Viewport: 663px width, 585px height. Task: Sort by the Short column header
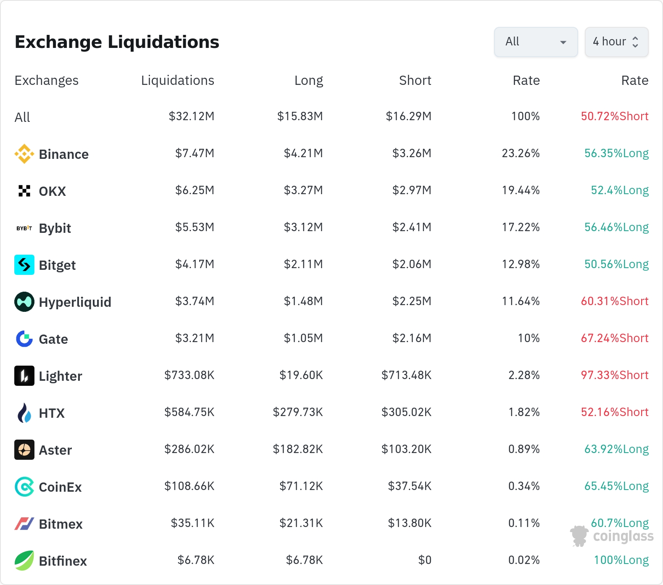(415, 80)
